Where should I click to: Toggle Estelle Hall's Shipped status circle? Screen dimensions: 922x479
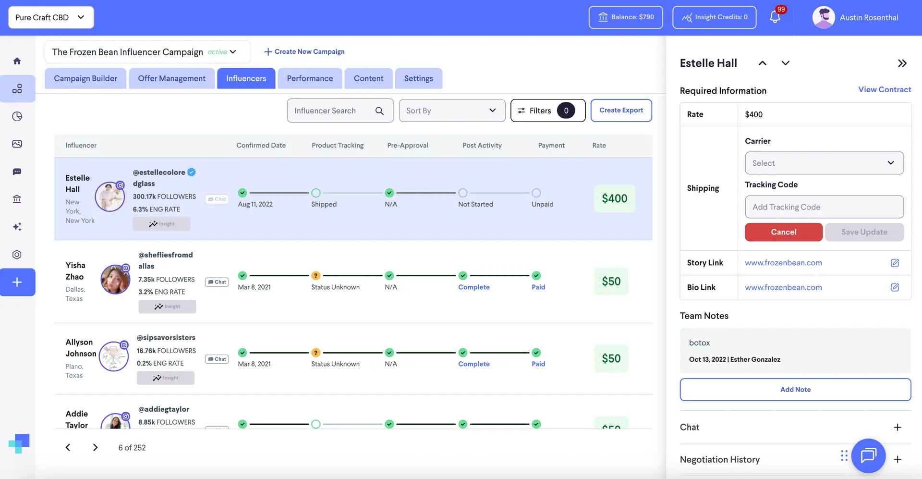[315, 193]
